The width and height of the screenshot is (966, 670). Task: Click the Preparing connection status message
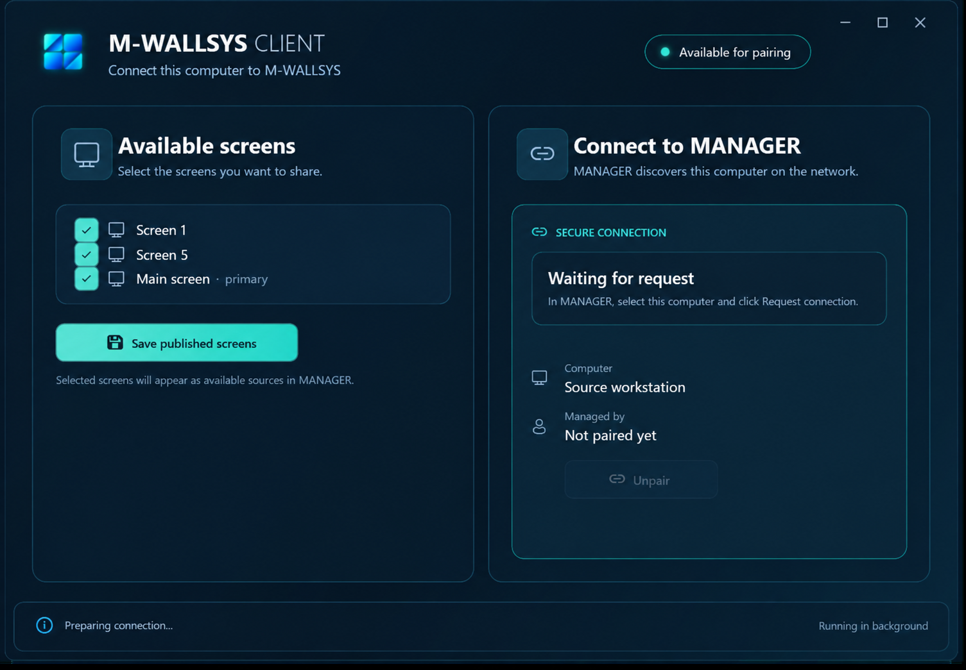(x=119, y=625)
